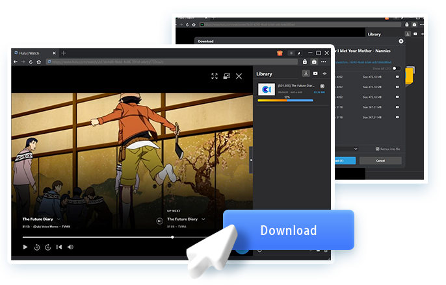This screenshot has width=446, height=285.
Task: Close the Hulu | Watch tab
Action: pyautogui.click(x=54, y=53)
